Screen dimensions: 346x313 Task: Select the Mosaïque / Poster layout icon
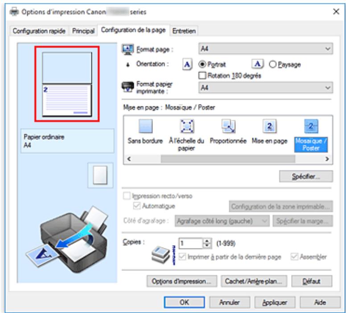(311, 126)
